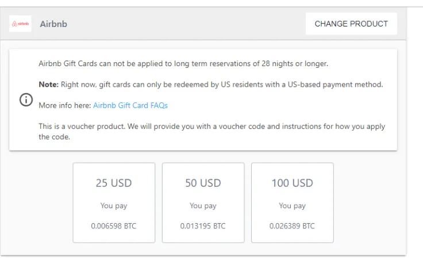Click the 0.013195 BTC price text
The height and width of the screenshot is (276, 423).
pyautogui.click(x=203, y=226)
